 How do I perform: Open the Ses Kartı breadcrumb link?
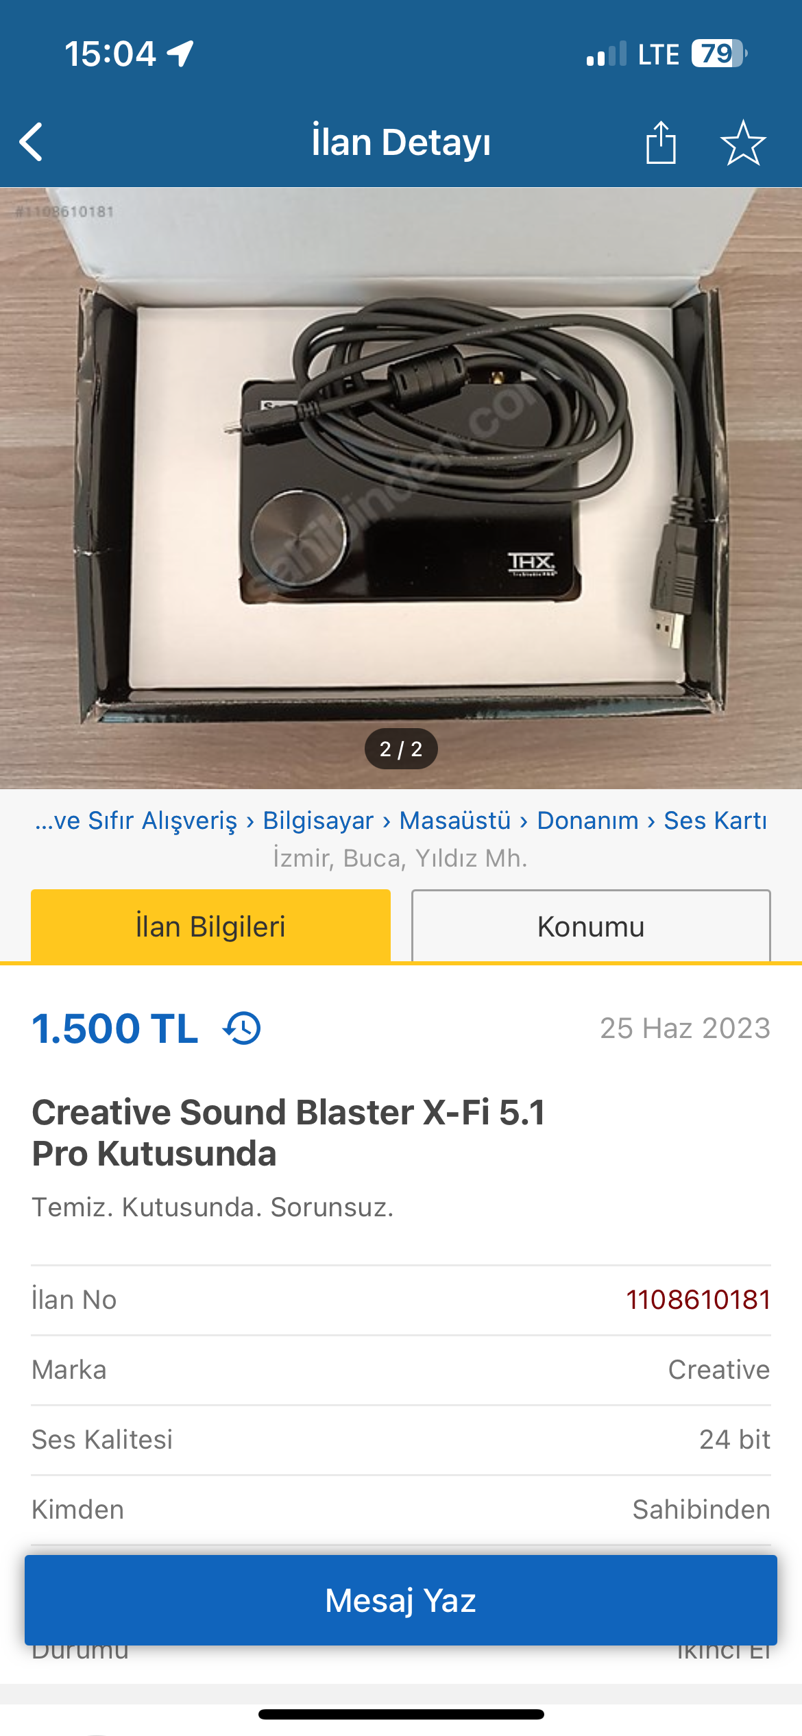(x=715, y=820)
